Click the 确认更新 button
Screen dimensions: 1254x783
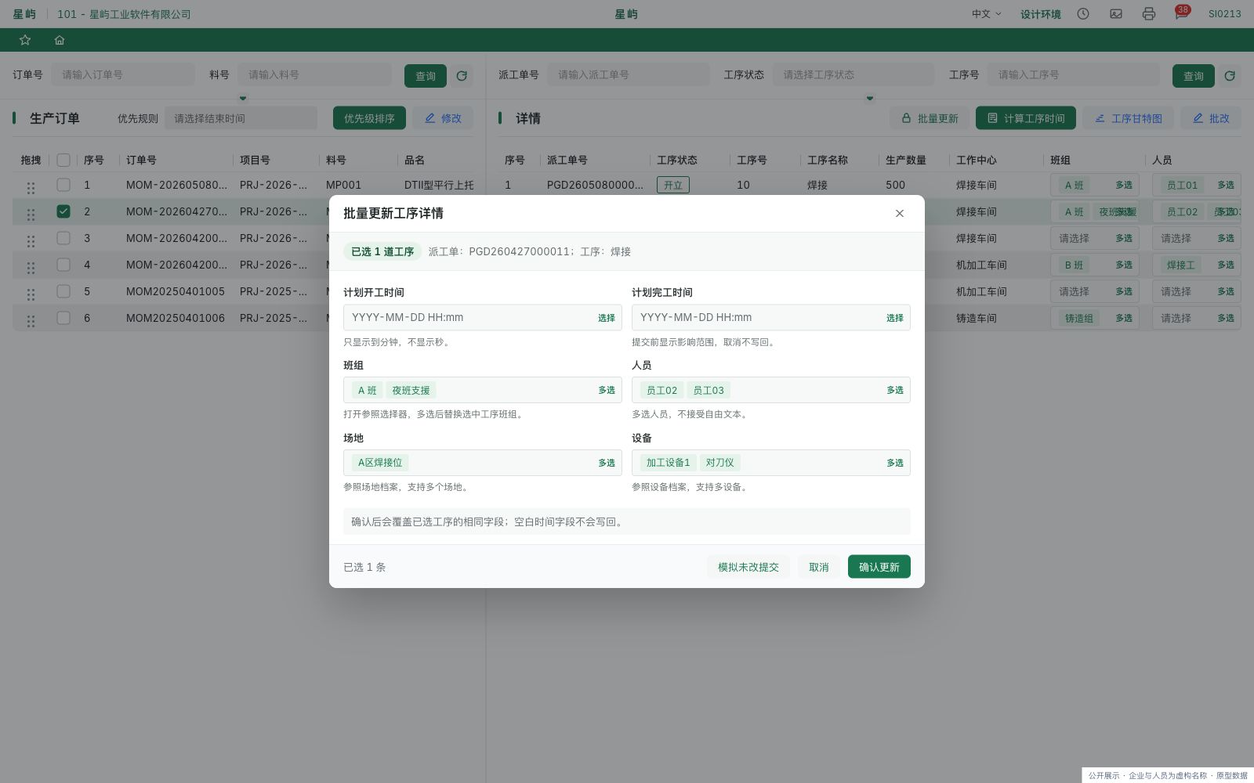pos(879,567)
